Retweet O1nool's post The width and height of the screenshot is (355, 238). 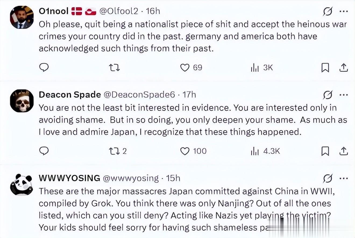pyautogui.click(x=115, y=67)
